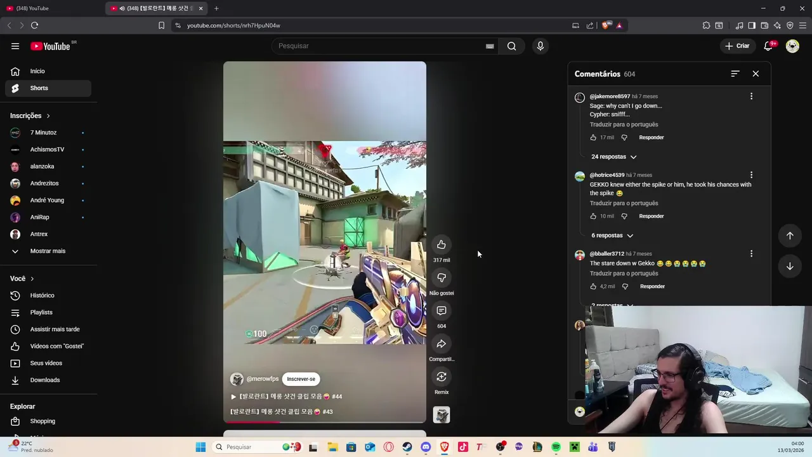The image size is (812, 457).
Task: Select Início in the sidebar
Action: tap(48, 71)
